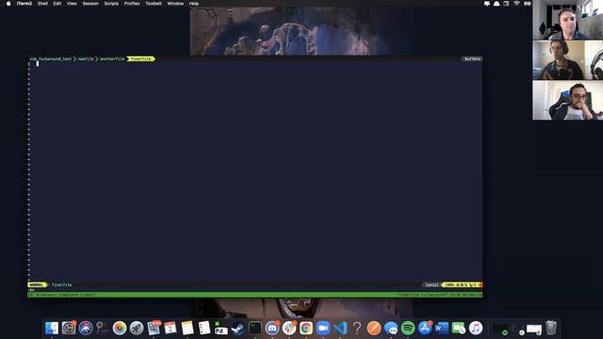Open Launchpad rocket icon in dock
Viewport: 603px width, 339px height.
(137, 328)
